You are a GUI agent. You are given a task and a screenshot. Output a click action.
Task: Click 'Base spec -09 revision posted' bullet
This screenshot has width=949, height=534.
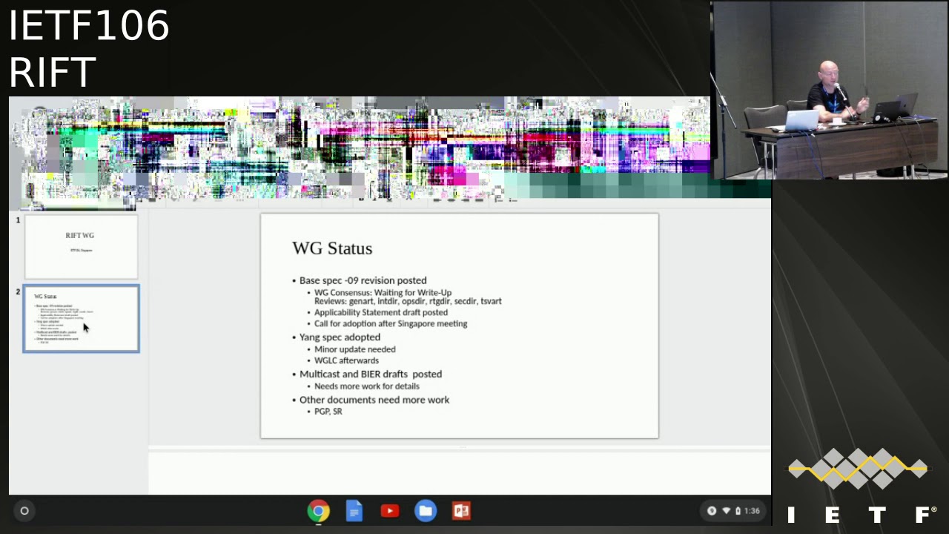(363, 280)
